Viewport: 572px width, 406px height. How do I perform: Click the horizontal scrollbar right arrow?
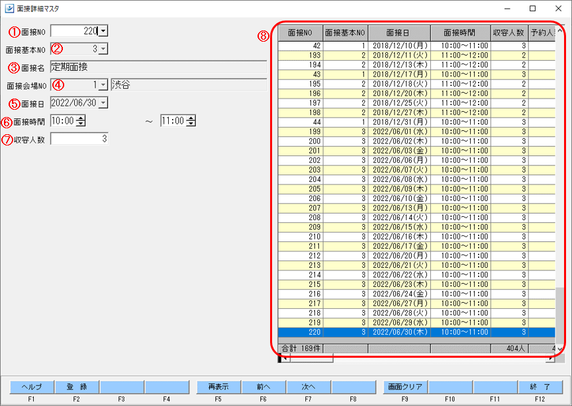click(x=550, y=358)
